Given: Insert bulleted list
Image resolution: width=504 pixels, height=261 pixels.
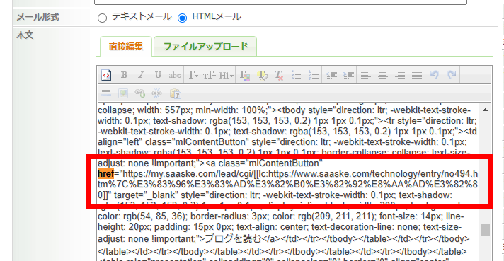Looking at the screenshot, I should tap(296, 75).
